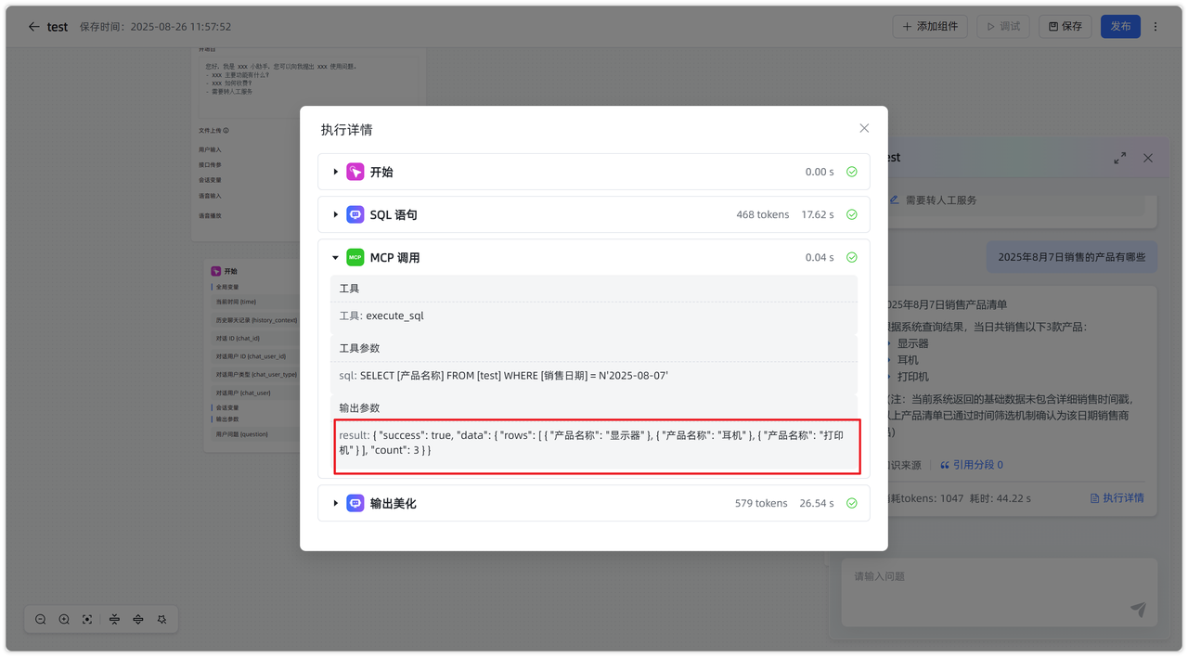Click the 添加组件 button
This screenshot has height=657, width=1188.
(x=930, y=27)
